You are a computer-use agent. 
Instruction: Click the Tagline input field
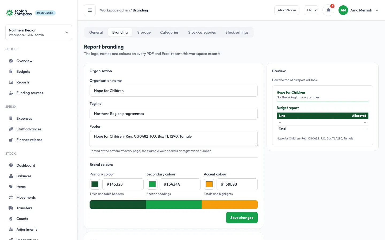click(174, 114)
